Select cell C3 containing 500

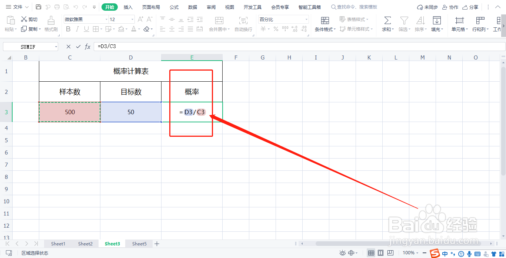(70, 112)
